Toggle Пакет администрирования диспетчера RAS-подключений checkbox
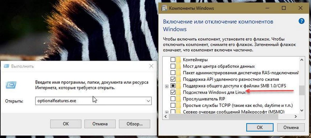This screenshot has height=138, width=311. pyautogui.click(x=173, y=73)
